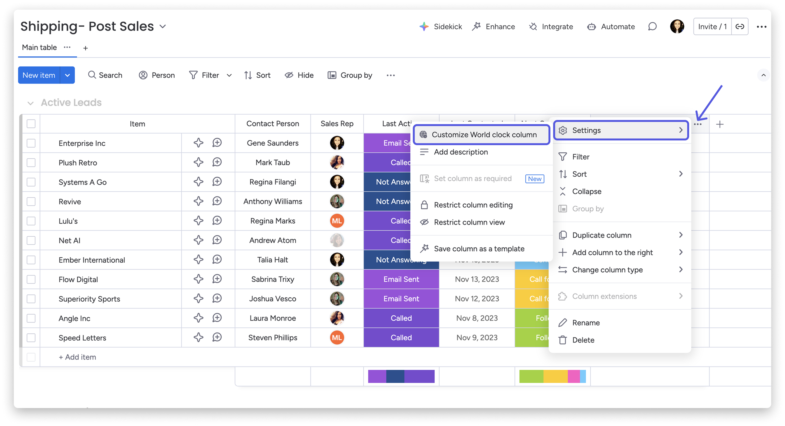Click the plus icon to add a column
Screen dimensions: 785x426
[720, 124]
